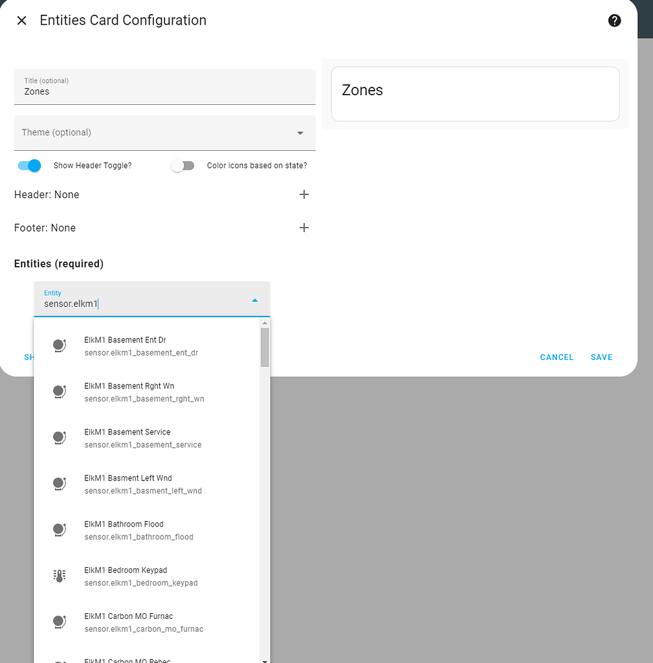This screenshot has width=653, height=663.
Task: Disable the Show Header Toggle switch
Action: click(x=30, y=166)
